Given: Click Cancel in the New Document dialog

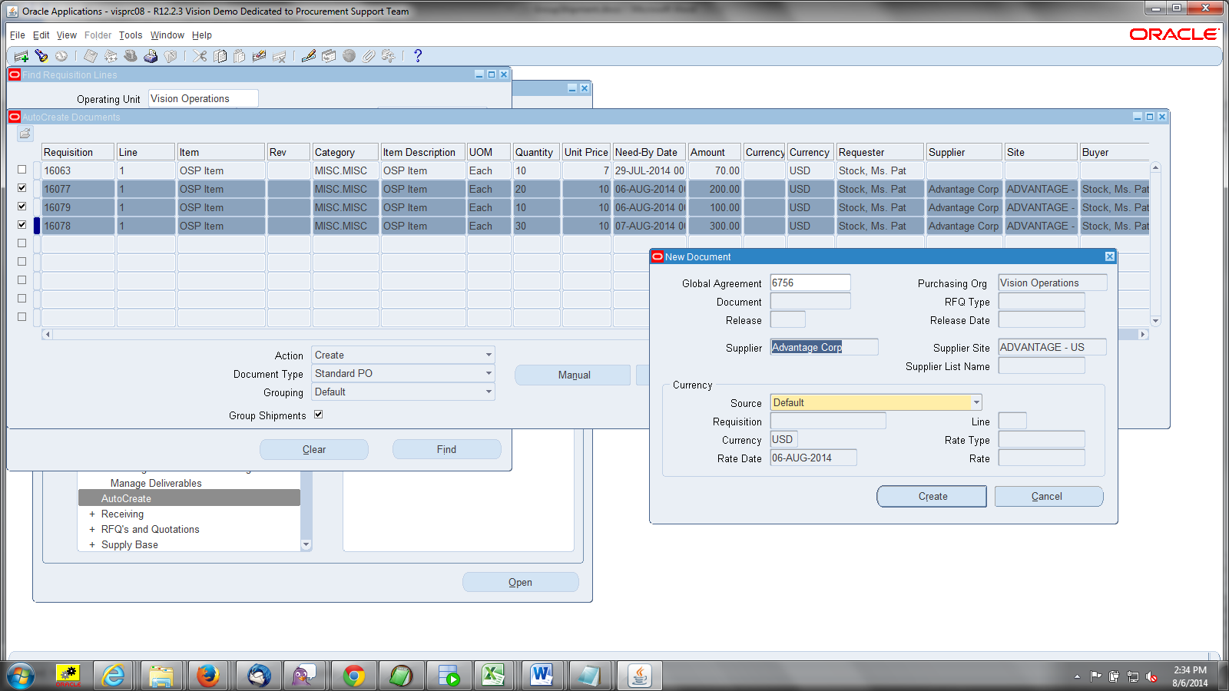Looking at the screenshot, I should (x=1048, y=497).
